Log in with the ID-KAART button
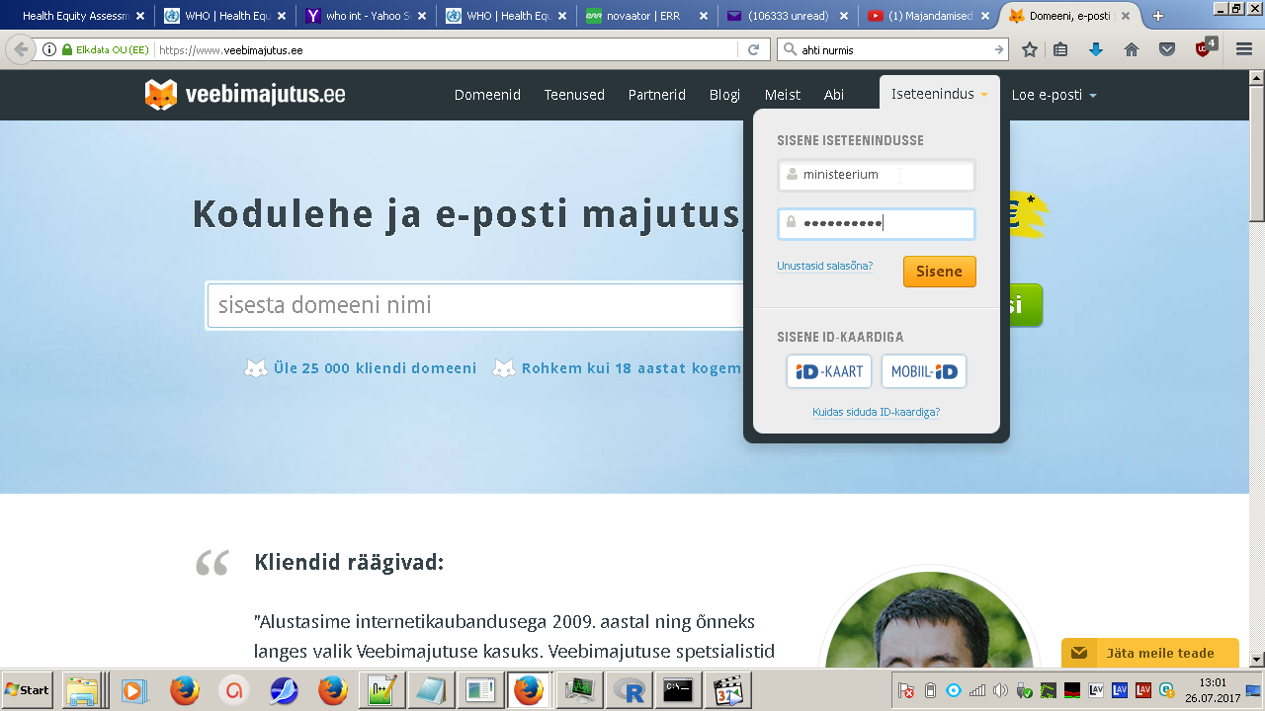Screen dimensions: 1265x711 tap(829, 371)
